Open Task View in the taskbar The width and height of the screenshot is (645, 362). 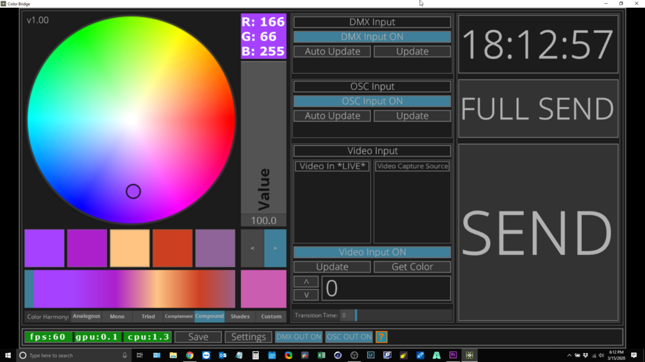(139, 356)
